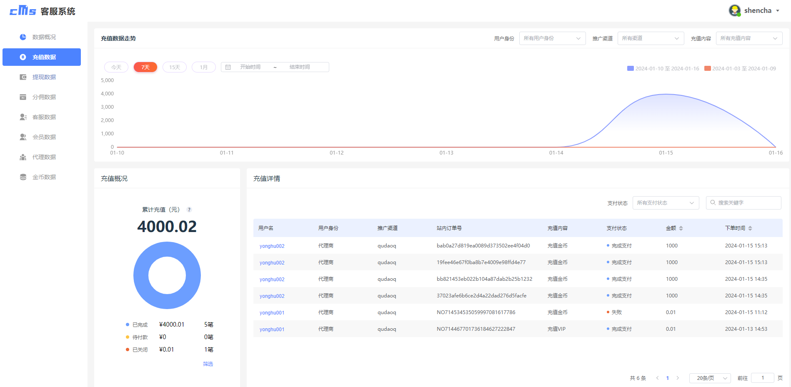Viewport: 791px width, 387px height.
Task: Open 代理数据 menu item
Action: click(x=42, y=157)
